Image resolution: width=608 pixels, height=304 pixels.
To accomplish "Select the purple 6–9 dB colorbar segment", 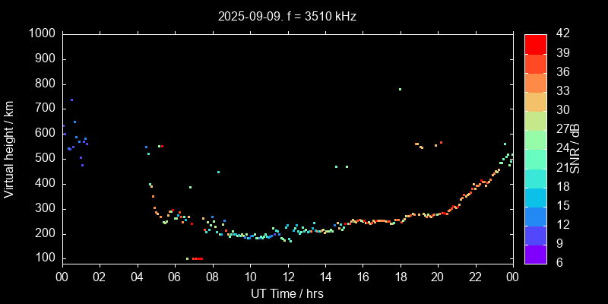I will pyautogui.click(x=535, y=255).
